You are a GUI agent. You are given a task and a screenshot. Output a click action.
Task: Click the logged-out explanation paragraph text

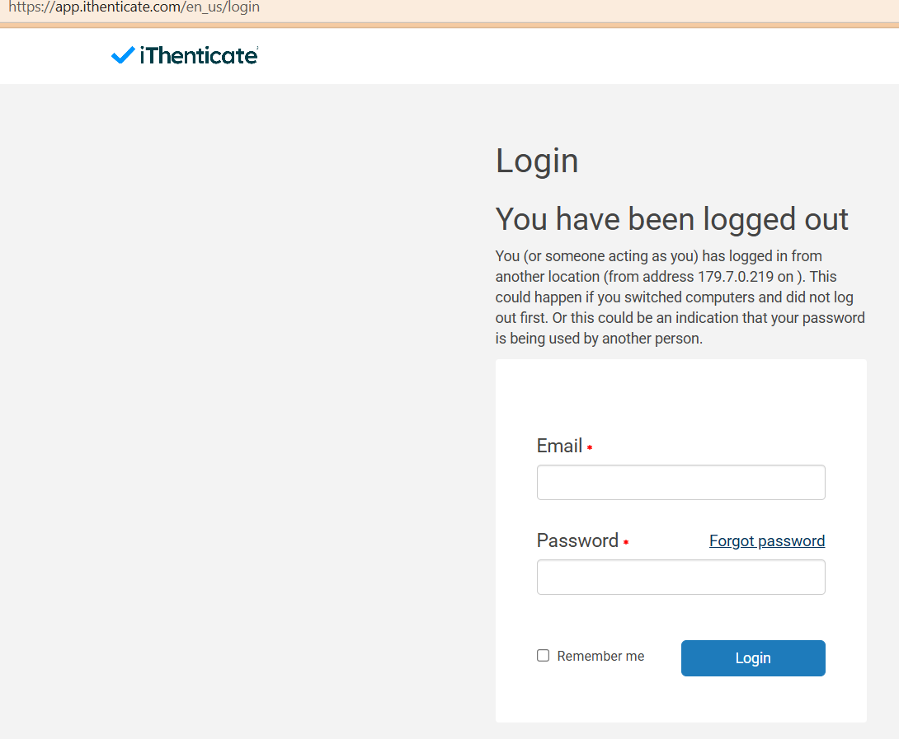coord(680,297)
